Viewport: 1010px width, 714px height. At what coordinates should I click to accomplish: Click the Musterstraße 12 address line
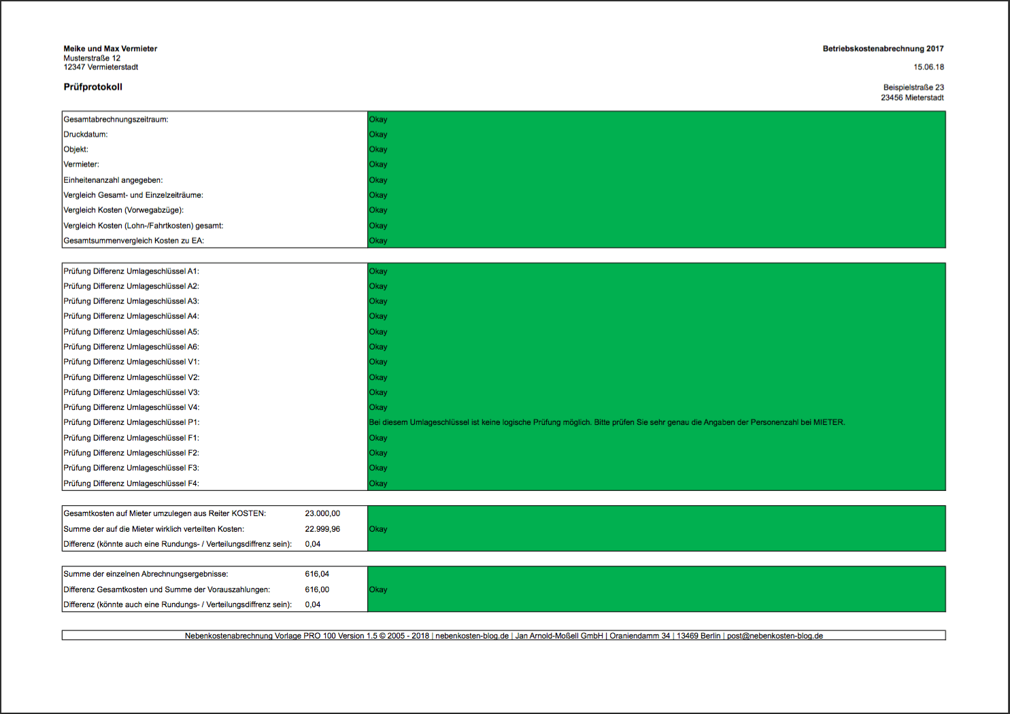pos(92,58)
